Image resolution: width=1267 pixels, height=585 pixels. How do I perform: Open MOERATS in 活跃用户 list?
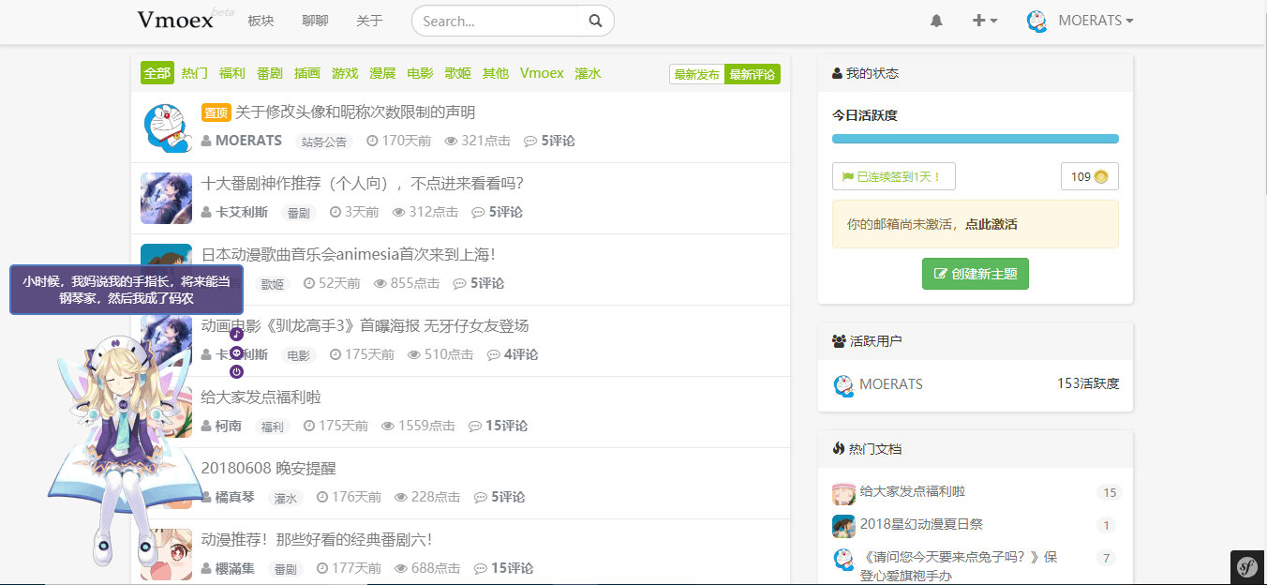890,384
